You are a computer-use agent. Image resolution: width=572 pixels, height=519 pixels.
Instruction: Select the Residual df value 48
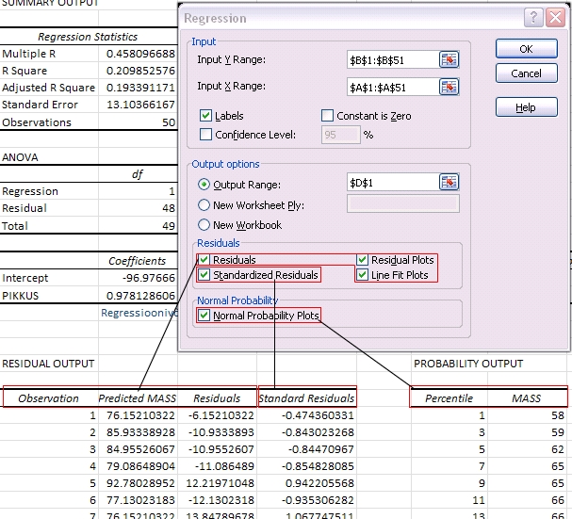[x=139, y=208]
